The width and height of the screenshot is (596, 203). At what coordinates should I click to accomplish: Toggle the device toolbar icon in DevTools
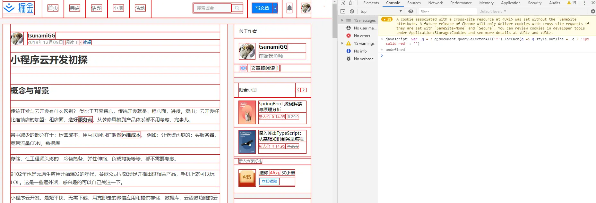tap(351, 3)
